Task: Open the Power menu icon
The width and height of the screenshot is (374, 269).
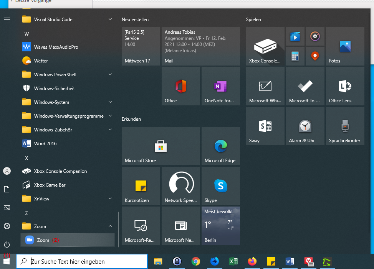Action: pyautogui.click(x=7, y=244)
